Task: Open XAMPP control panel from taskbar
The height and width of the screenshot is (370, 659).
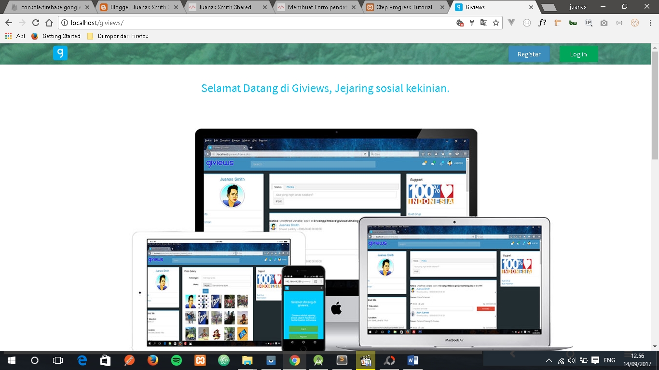Action: coord(200,360)
